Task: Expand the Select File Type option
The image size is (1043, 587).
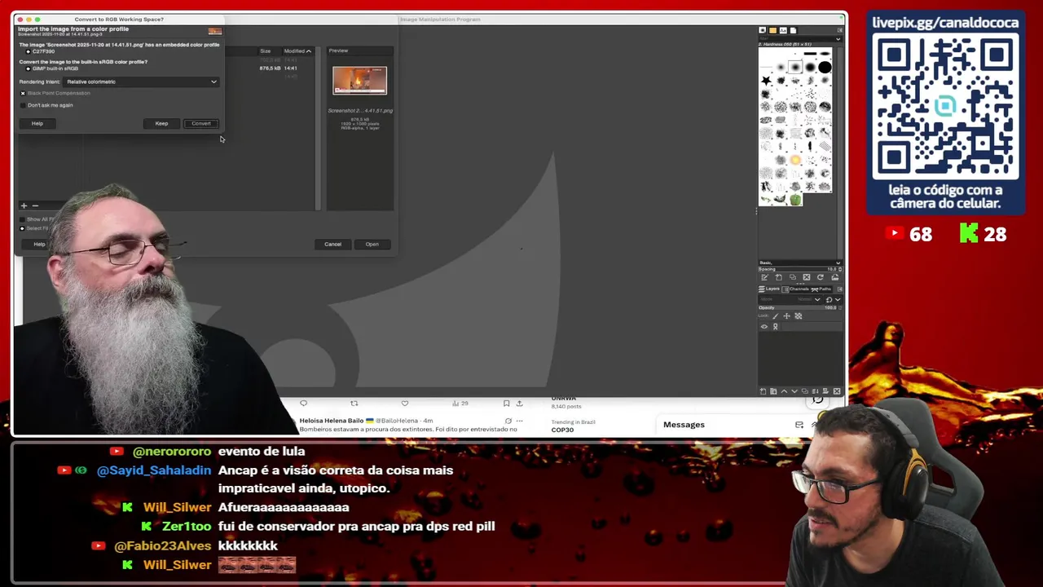Action: (23, 228)
